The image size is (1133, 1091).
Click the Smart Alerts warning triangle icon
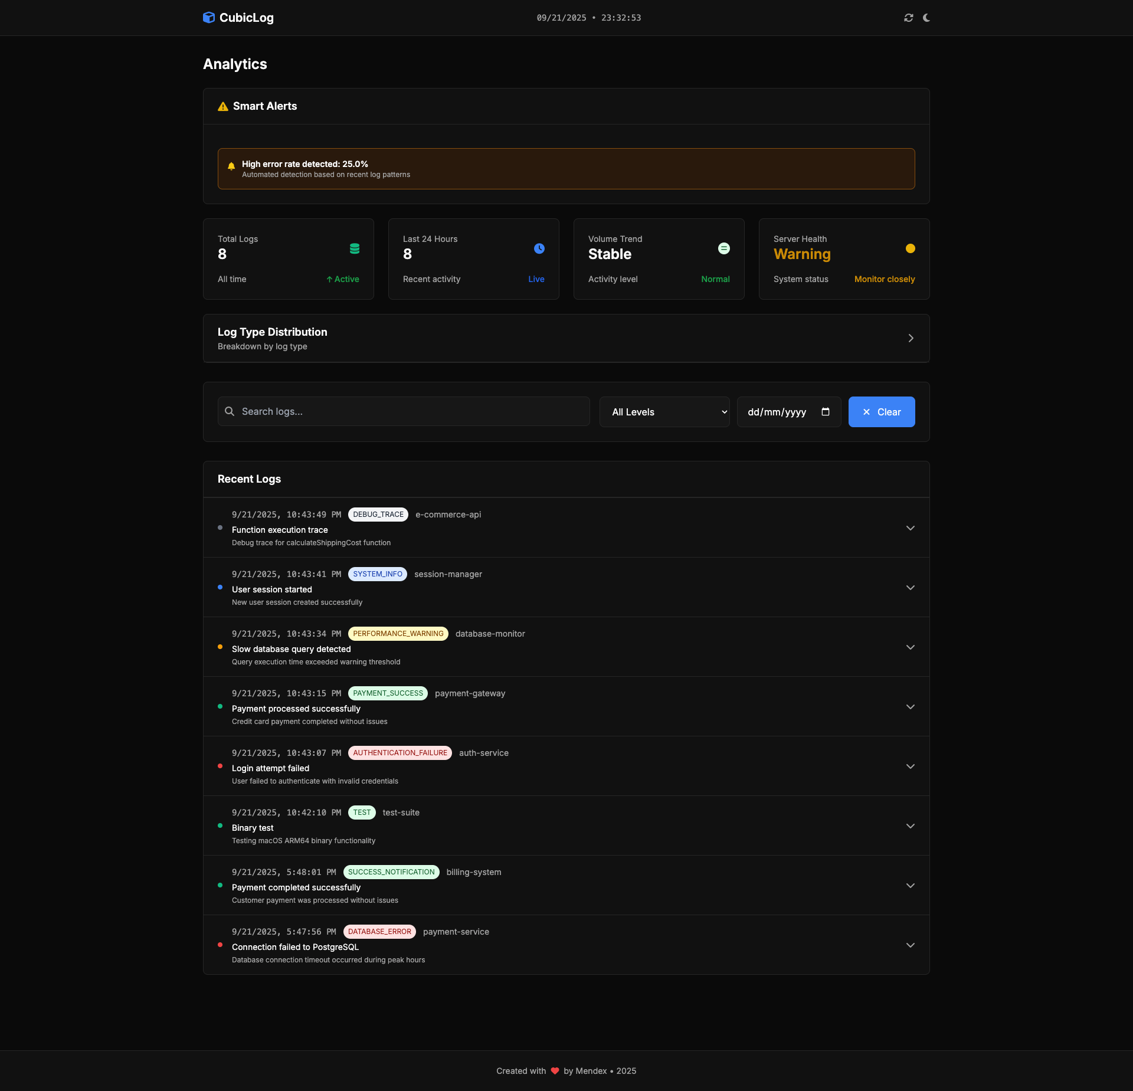point(223,107)
